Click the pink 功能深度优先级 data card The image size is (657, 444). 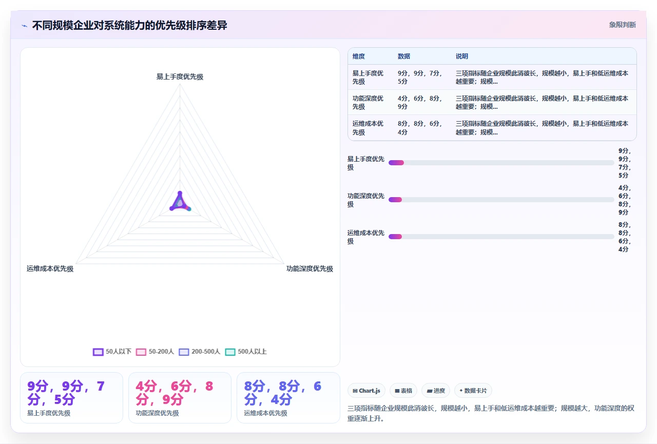(x=180, y=398)
